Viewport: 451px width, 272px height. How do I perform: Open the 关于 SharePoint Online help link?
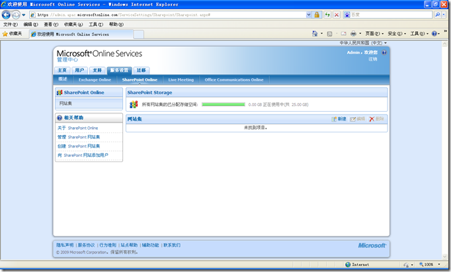point(77,128)
